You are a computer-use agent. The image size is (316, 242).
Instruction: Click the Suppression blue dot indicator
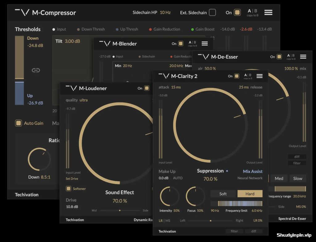(x=227, y=171)
